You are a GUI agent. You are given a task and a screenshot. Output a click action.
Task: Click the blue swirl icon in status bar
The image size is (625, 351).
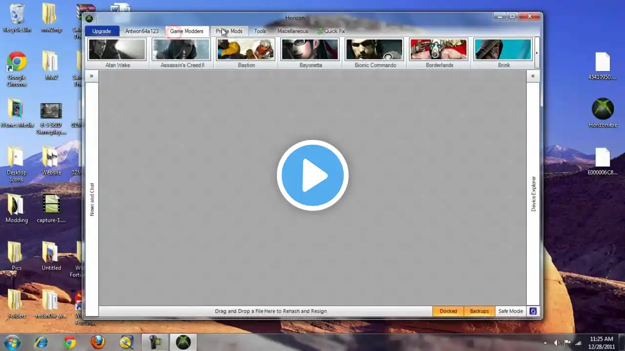[x=533, y=311]
